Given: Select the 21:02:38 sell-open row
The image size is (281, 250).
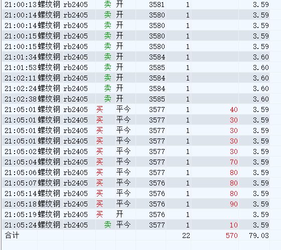Looking at the screenshot, I should [135, 99].
